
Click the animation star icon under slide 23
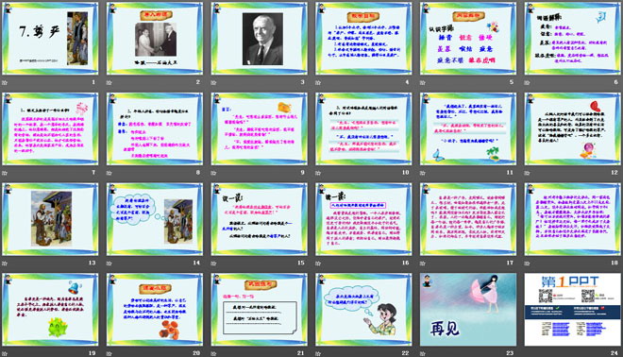(422, 353)
